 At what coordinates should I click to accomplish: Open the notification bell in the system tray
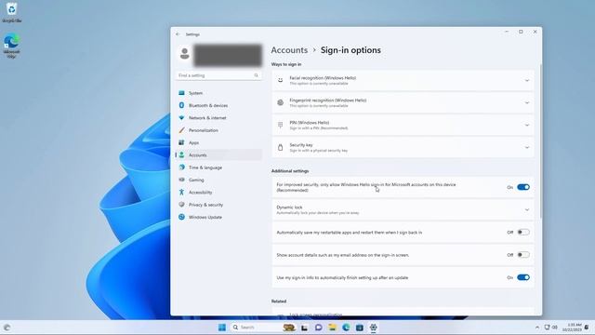pos(587,328)
